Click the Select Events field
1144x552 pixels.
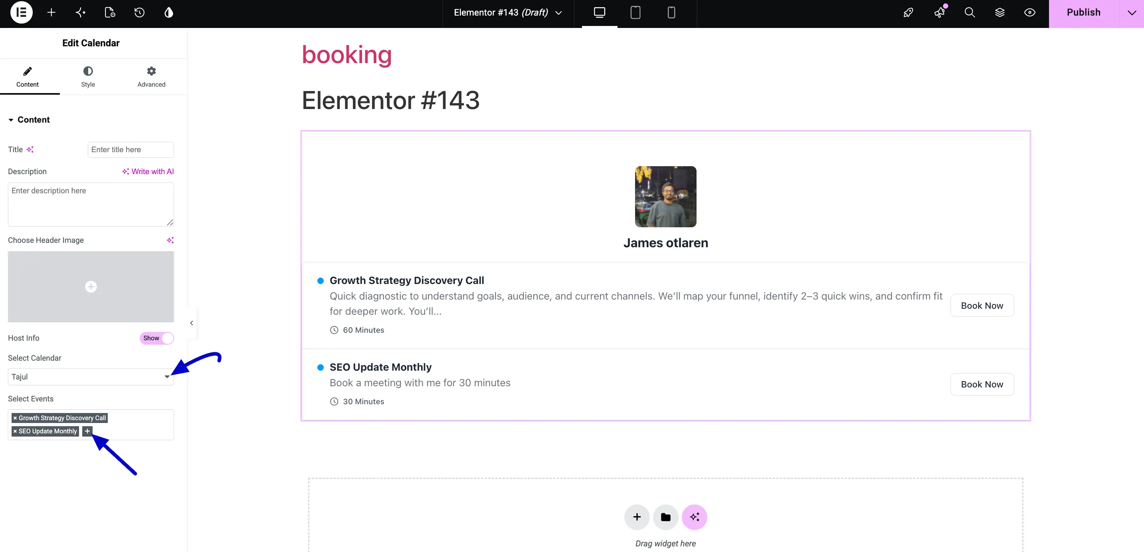coord(91,425)
